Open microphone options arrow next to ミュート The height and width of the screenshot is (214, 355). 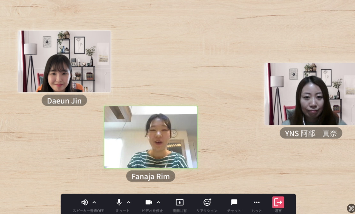tap(129, 202)
